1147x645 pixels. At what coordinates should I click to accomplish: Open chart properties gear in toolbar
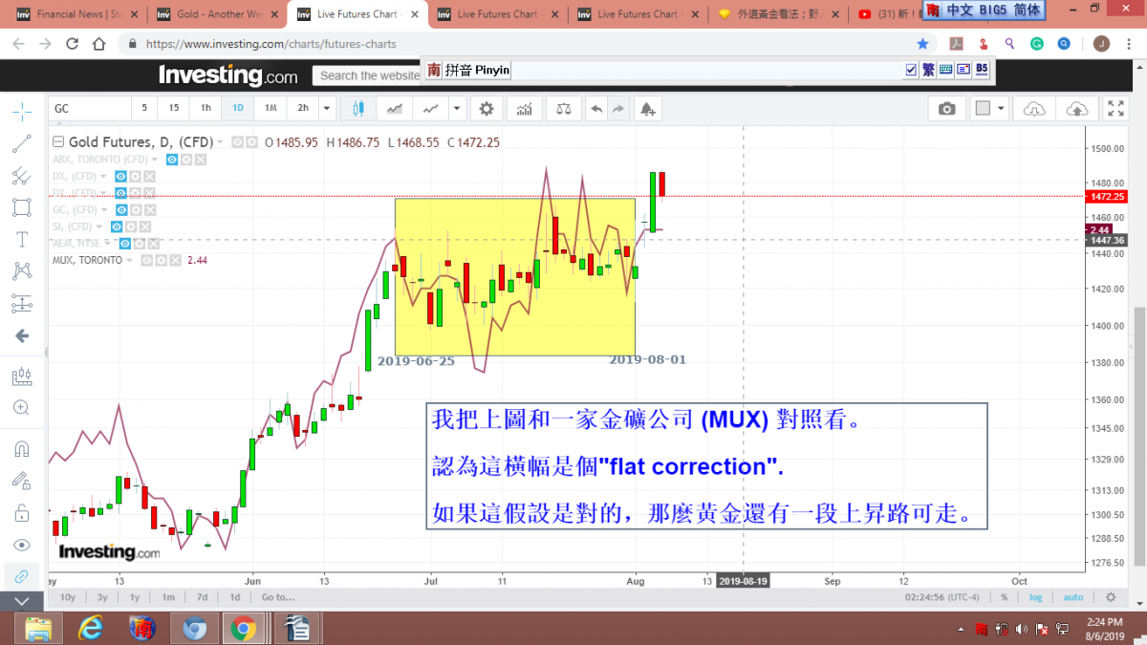pyautogui.click(x=487, y=108)
